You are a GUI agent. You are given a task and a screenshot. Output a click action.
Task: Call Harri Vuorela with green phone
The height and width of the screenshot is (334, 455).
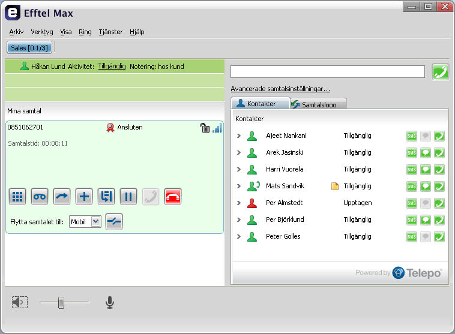(x=439, y=170)
